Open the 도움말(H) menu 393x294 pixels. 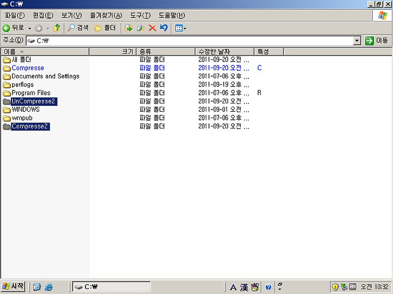172,15
